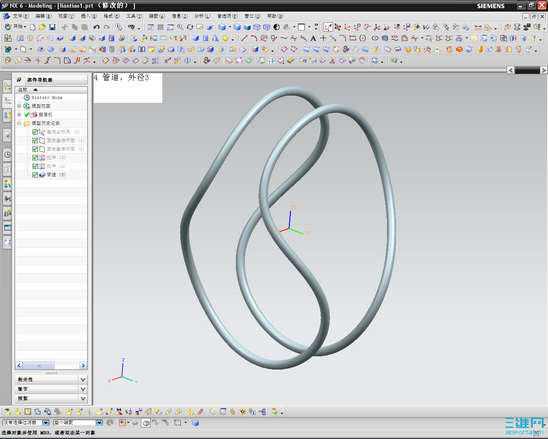Toggle checkbox for 拉伸 (3) feature
Viewport: 548px width, 439px height.
[x=35, y=158]
